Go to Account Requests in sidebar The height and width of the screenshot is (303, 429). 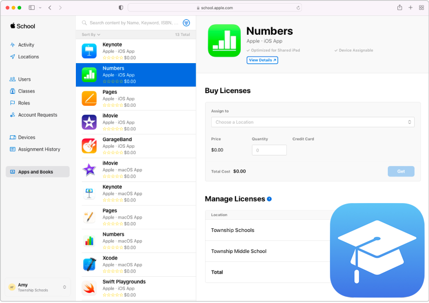tap(37, 115)
